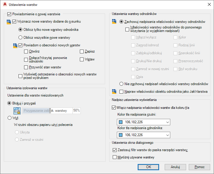Enable the "Otwórz" checkbox

click(x=26, y=52)
